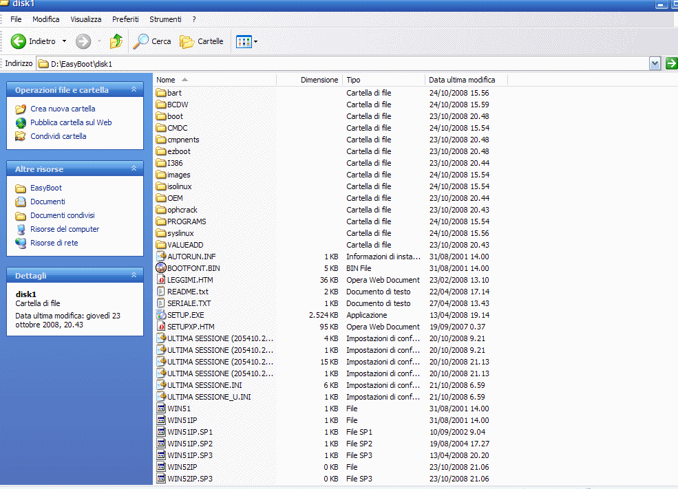
Task: Click the green Go arrow beside address bar
Action: pos(671,63)
